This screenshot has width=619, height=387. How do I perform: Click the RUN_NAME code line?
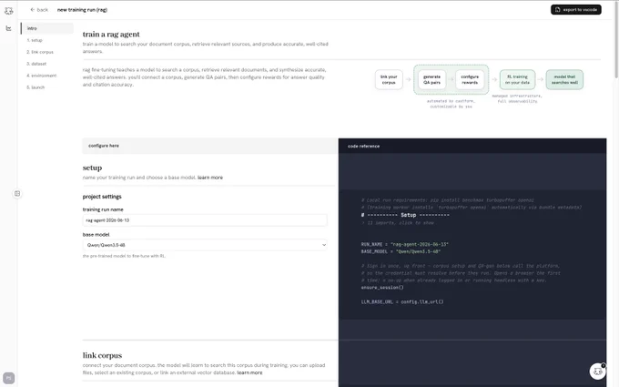[405, 244]
